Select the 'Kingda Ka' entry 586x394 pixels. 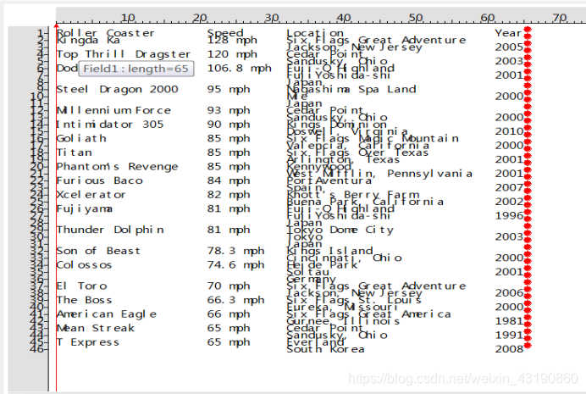point(88,40)
